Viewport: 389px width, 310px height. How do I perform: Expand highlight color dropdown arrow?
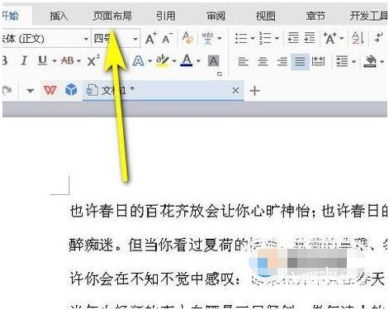[x=174, y=61]
